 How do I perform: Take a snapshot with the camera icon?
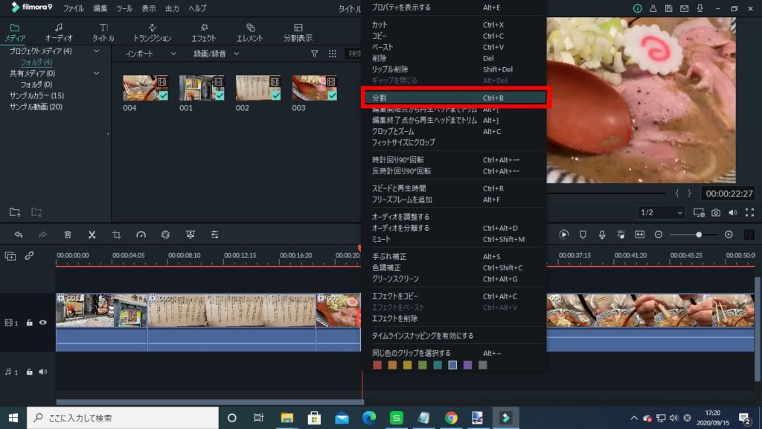[715, 213]
